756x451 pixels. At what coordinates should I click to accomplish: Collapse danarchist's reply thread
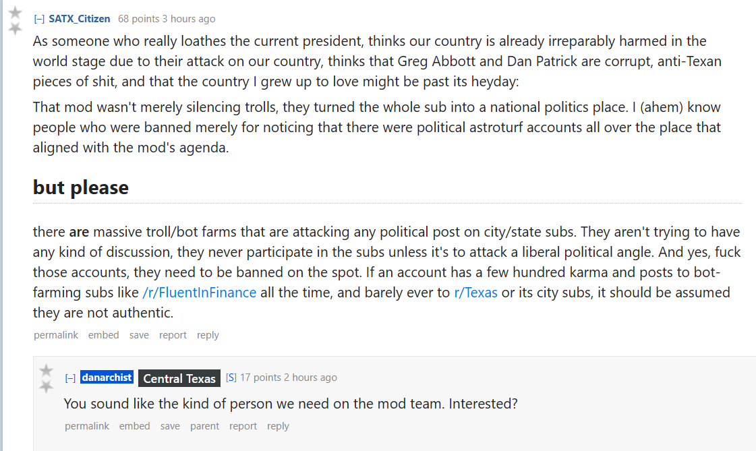click(70, 378)
